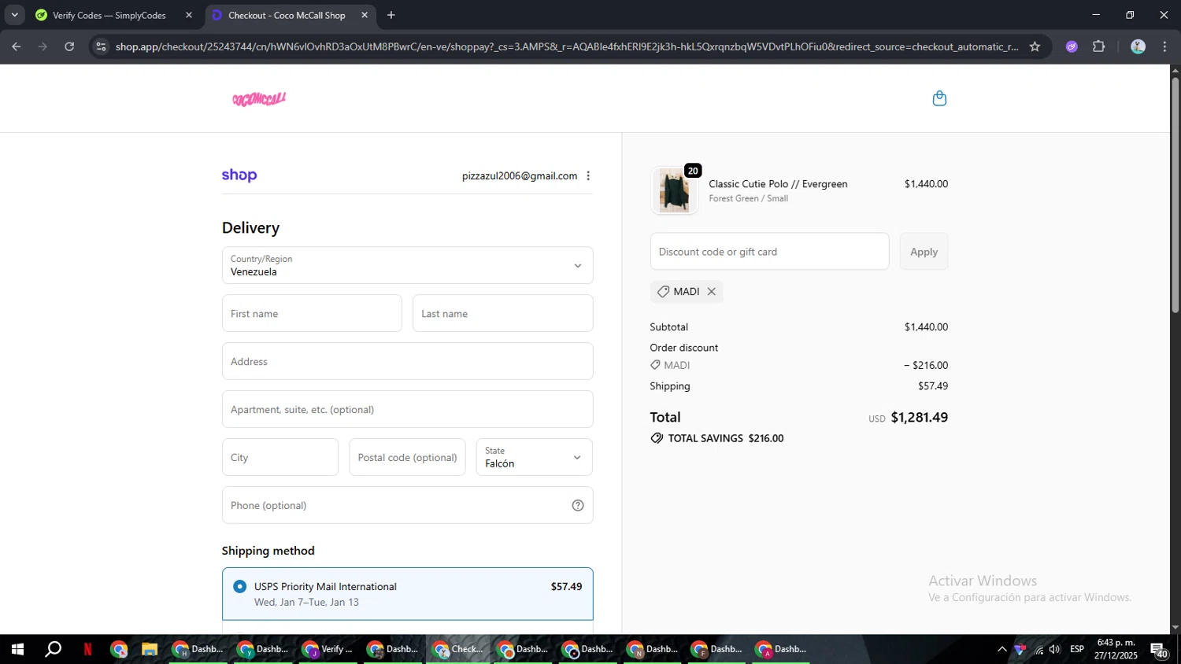Click the ESP input language indicator
The image size is (1181, 664).
tap(1077, 649)
